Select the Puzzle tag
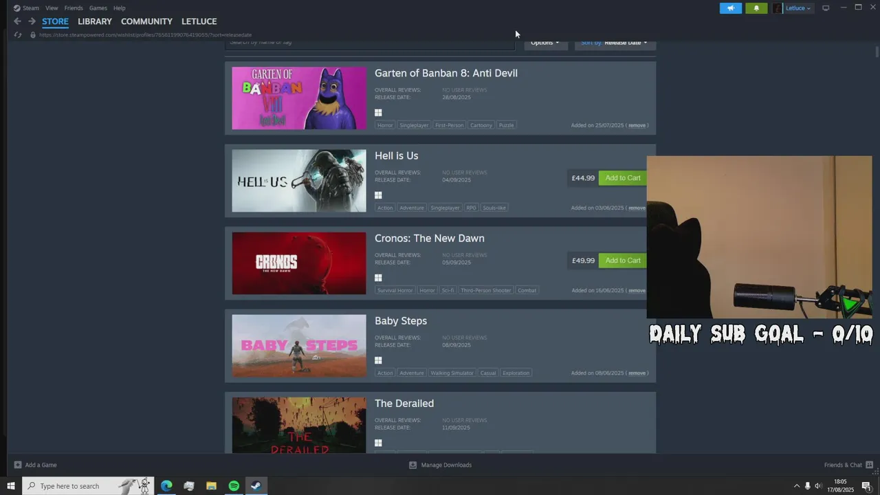 click(506, 125)
